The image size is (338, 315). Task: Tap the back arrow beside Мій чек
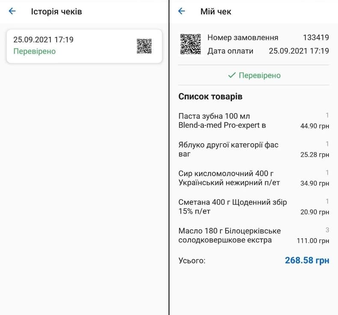pos(181,12)
